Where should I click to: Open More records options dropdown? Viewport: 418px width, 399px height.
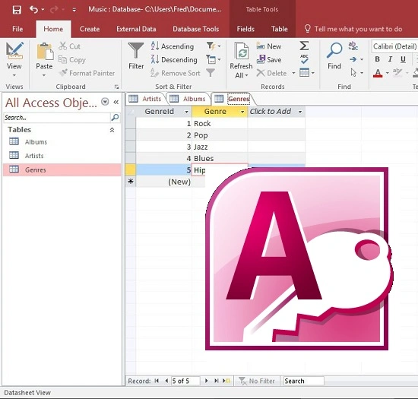(307, 73)
